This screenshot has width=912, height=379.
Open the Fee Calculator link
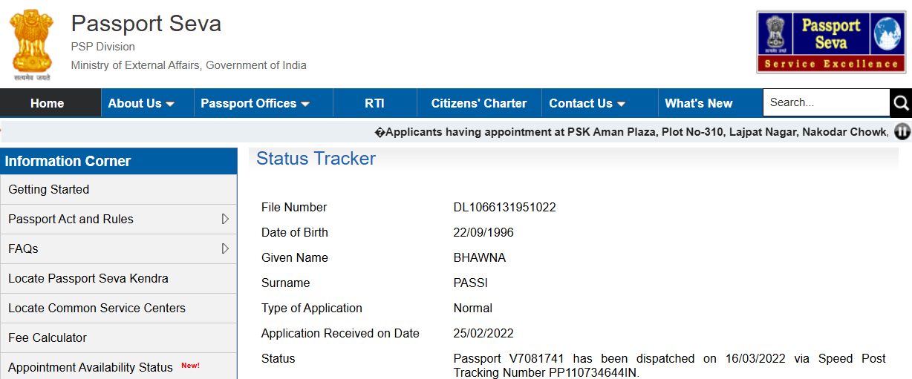[x=48, y=337]
